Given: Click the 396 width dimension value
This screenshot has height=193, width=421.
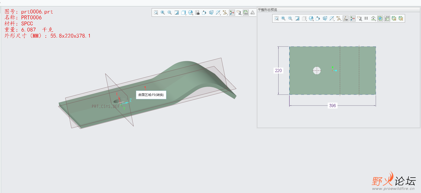Looking at the screenshot, I should [333, 106].
